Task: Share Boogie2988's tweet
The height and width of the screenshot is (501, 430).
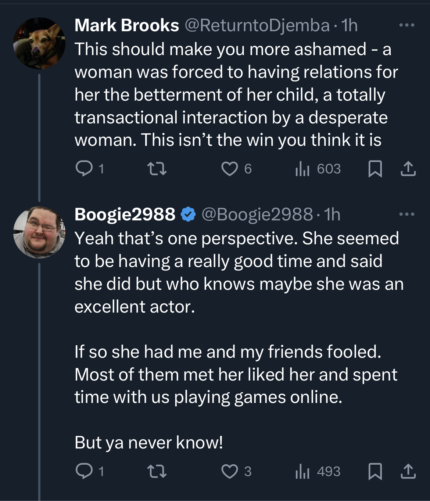Action: tap(408, 471)
